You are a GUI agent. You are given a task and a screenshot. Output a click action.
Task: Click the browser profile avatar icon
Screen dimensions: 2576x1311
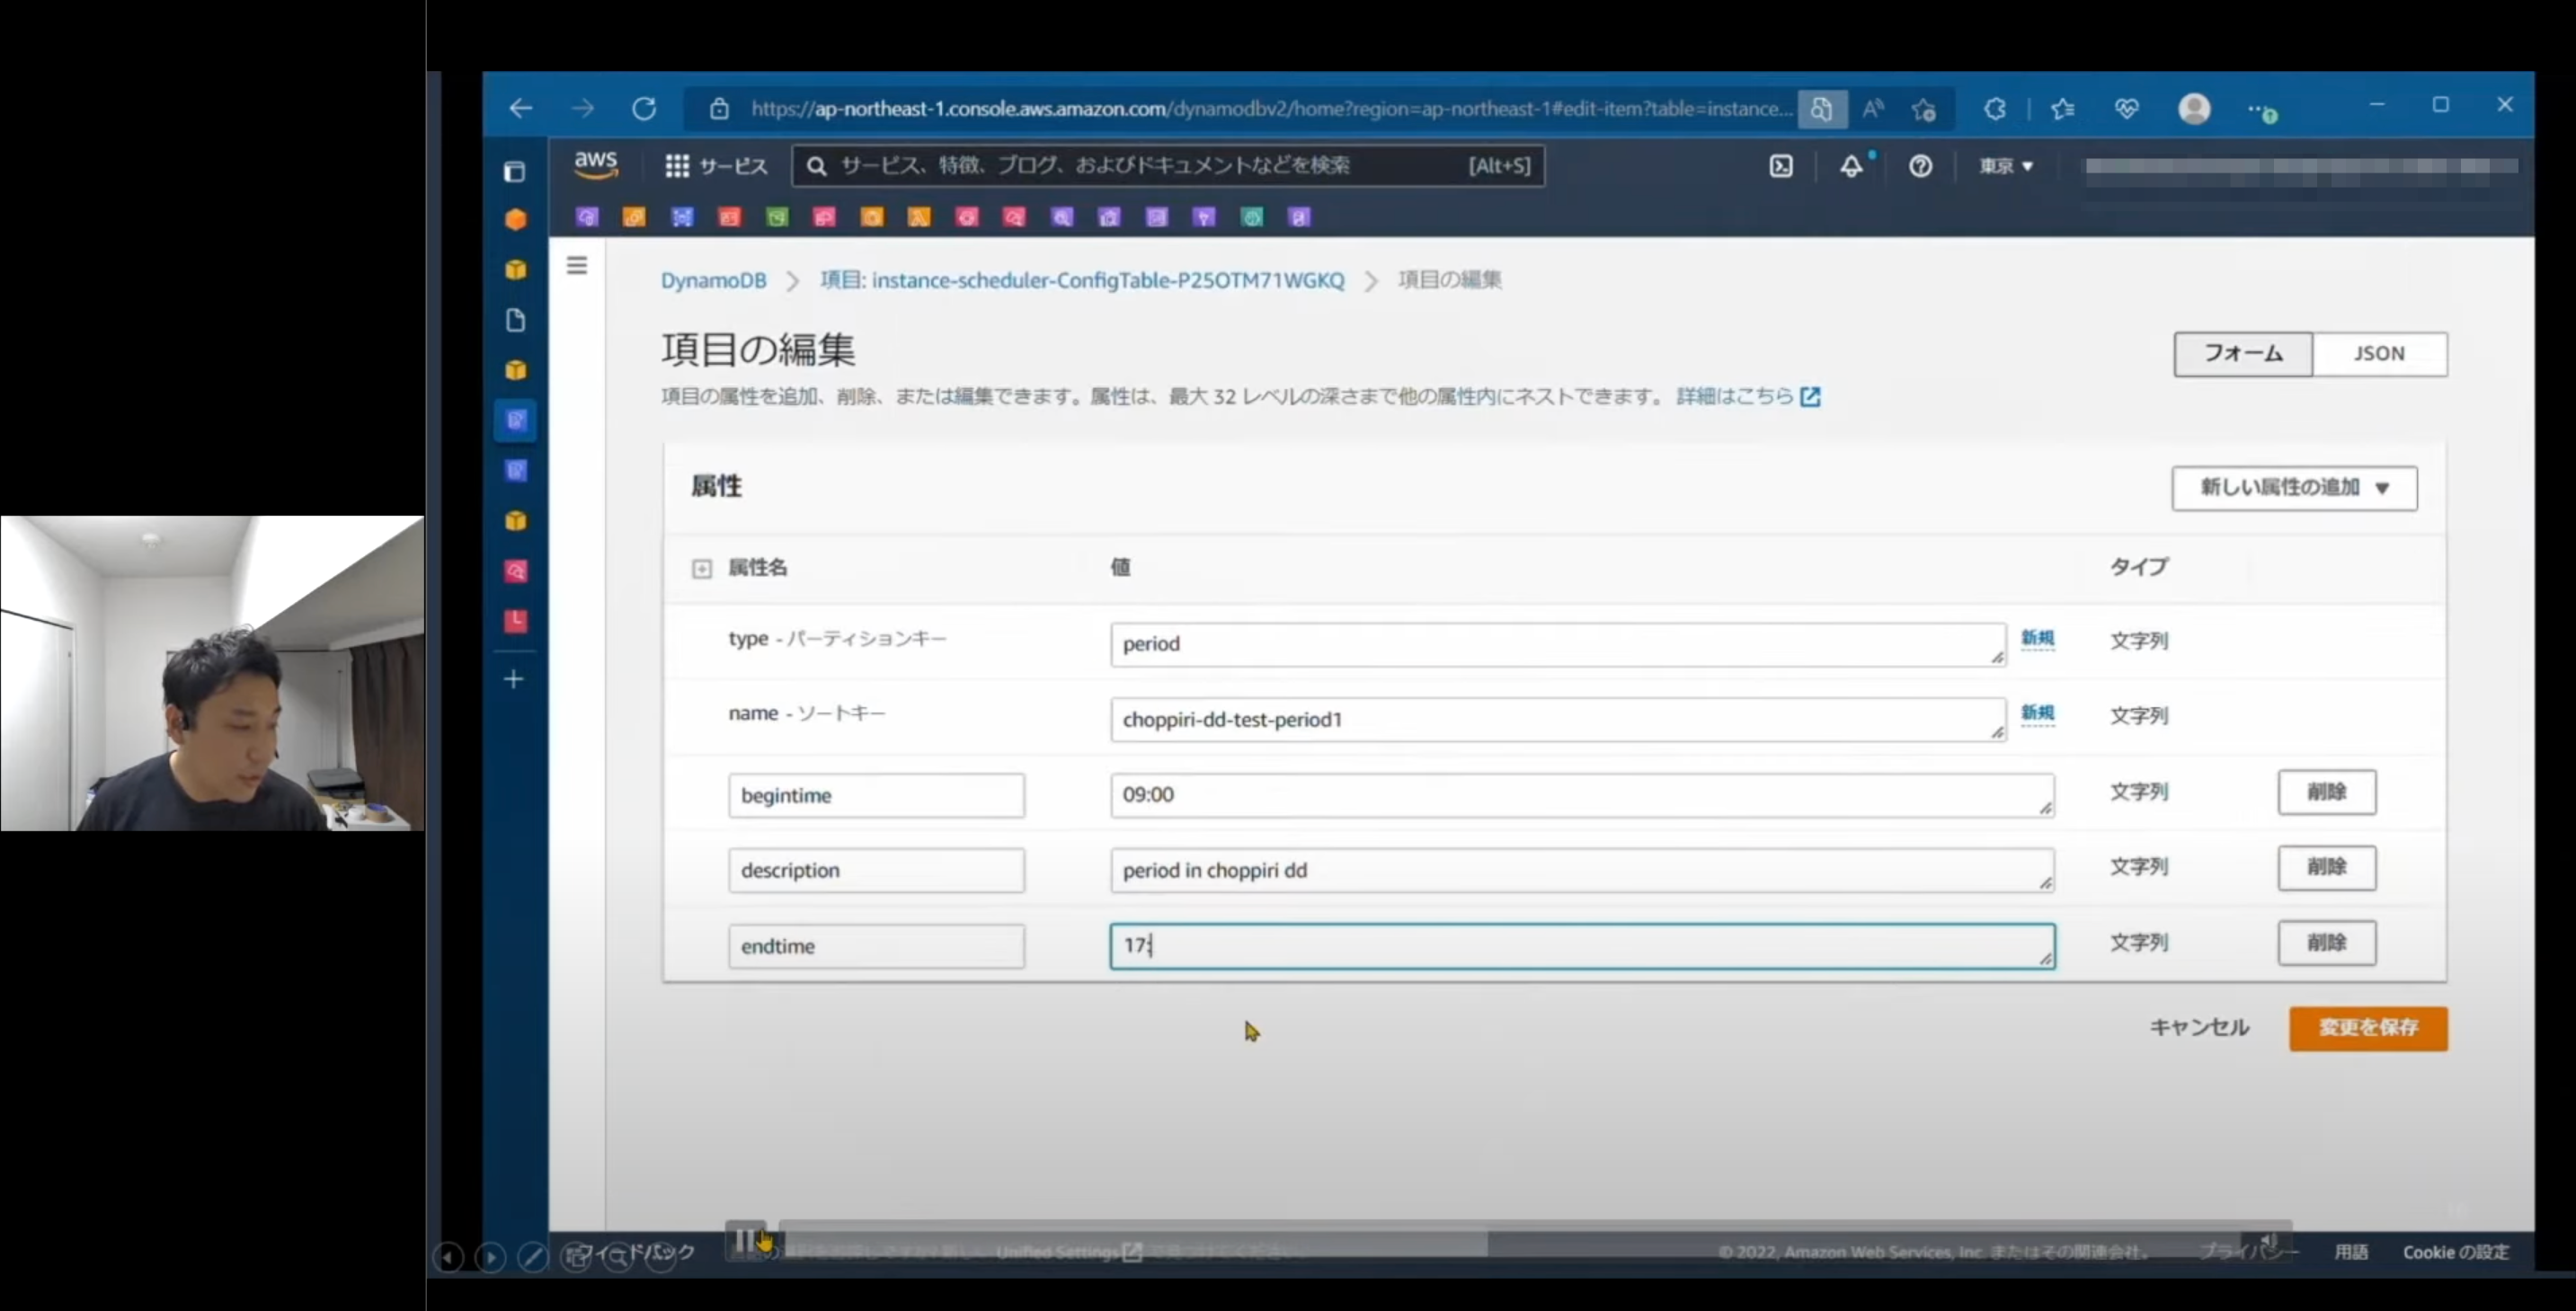point(2194,108)
